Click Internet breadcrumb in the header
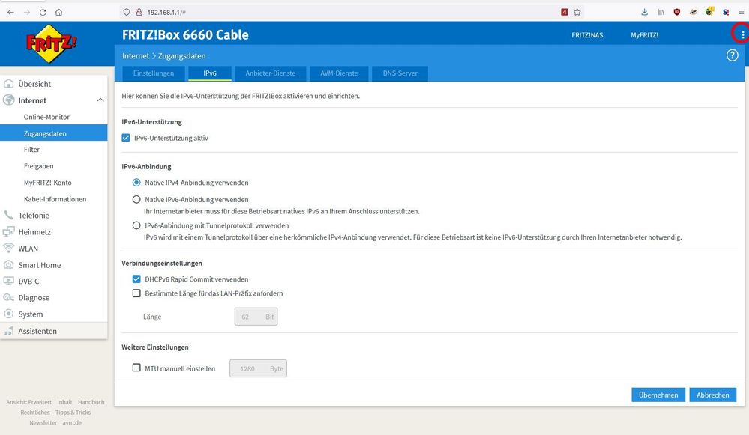 pyautogui.click(x=136, y=56)
